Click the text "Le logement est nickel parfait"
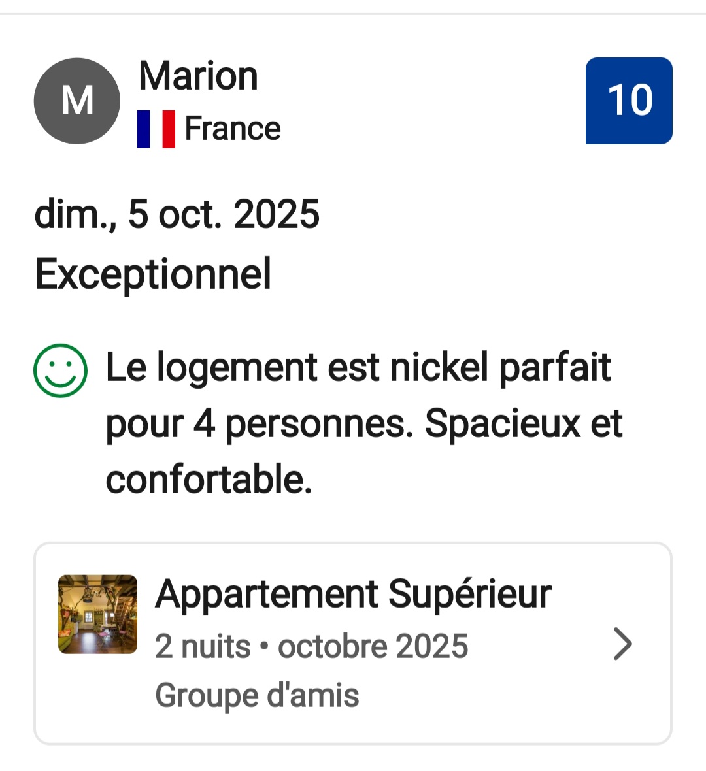 [x=358, y=367]
